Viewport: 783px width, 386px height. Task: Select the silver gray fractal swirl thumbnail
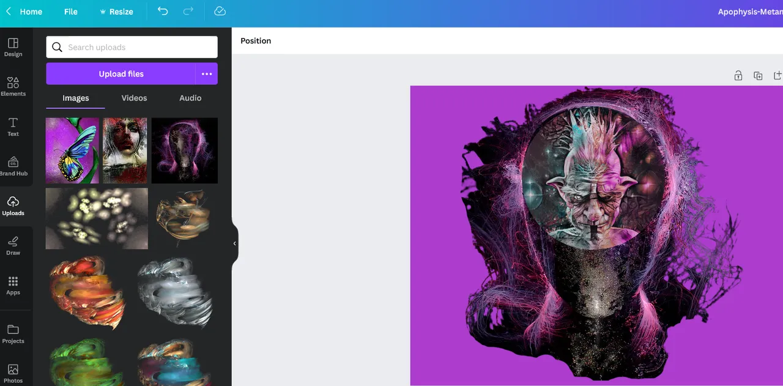point(176,292)
